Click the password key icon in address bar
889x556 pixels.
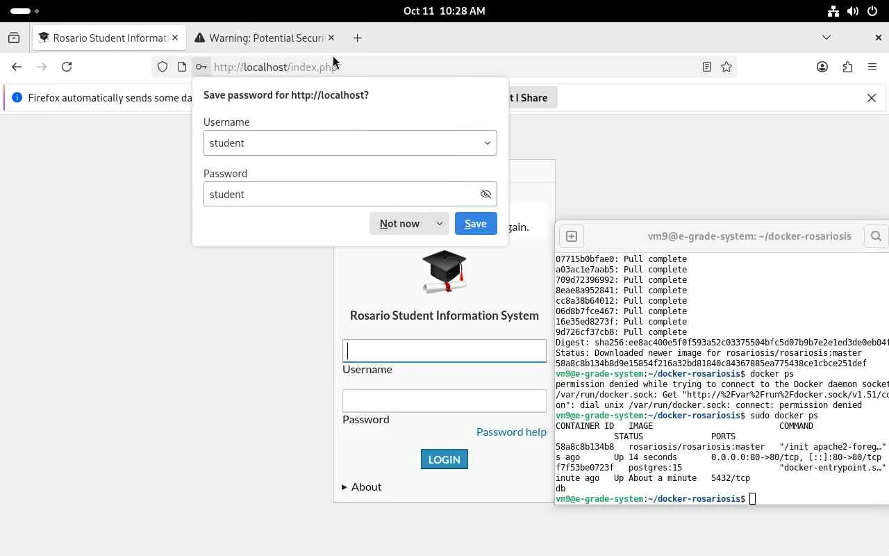click(201, 67)
